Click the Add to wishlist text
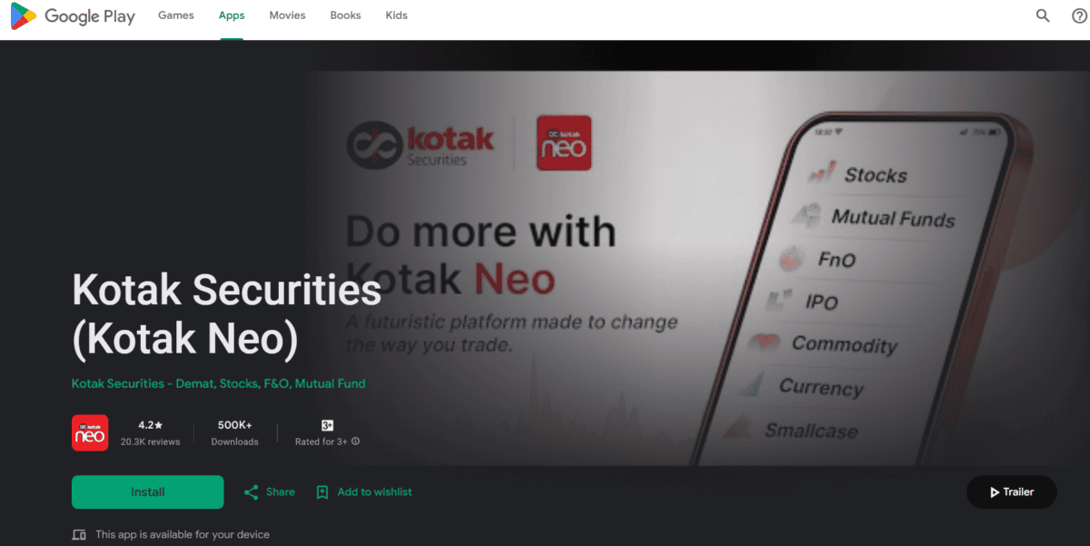The width and height of the screenshot is (1090, 546). [x=374, y=492]
